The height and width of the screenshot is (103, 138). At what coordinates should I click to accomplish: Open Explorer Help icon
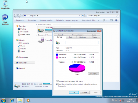(x=116, y=20)
